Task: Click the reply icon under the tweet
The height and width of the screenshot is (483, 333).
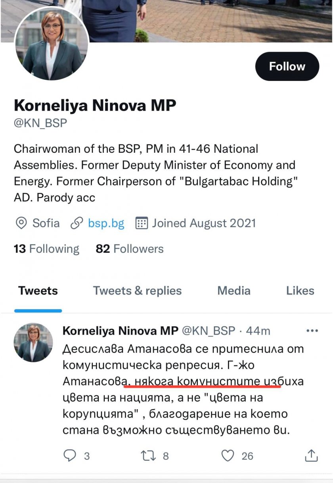Action: coord(70,456)
